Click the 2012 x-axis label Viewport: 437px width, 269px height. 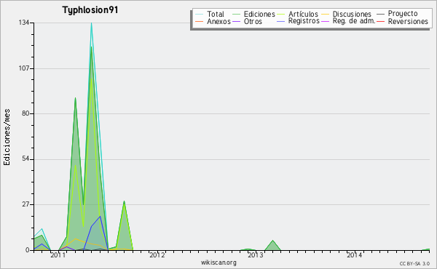[x=157, y=254]
